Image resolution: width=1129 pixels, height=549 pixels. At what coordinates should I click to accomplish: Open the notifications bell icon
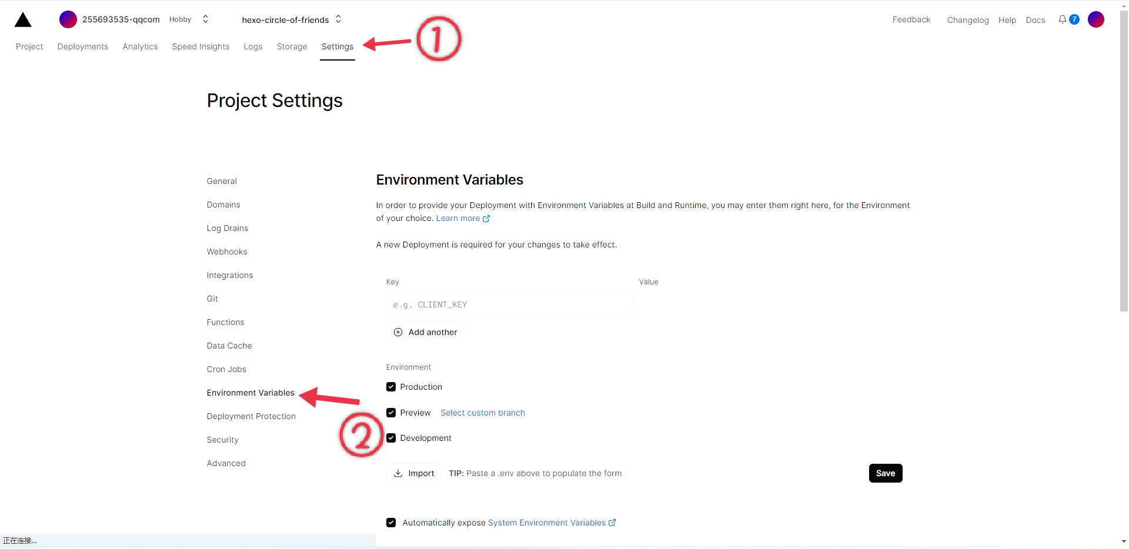[x=1062, y=19]
